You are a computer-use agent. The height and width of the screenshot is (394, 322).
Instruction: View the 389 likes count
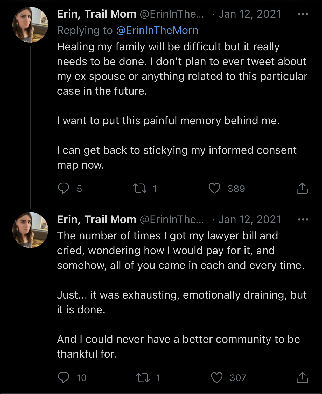point(236,189)
